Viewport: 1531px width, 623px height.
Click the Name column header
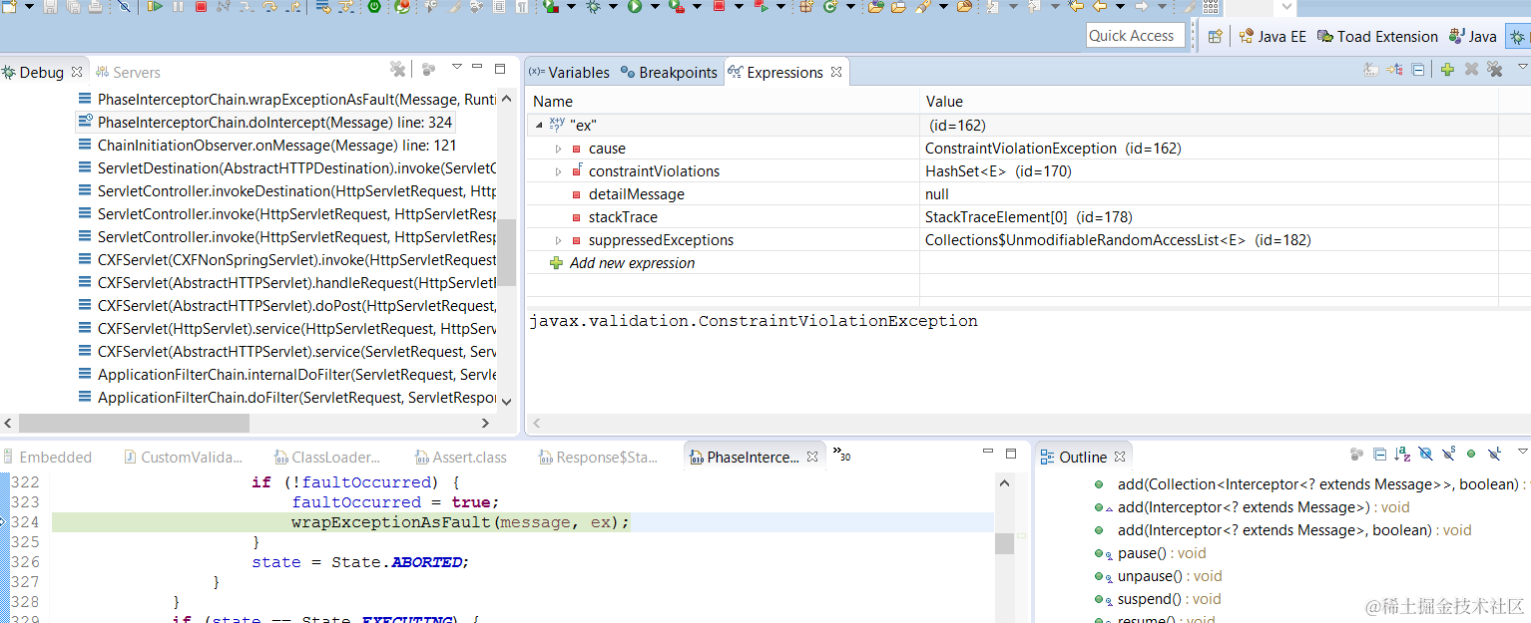click(723, 101)
